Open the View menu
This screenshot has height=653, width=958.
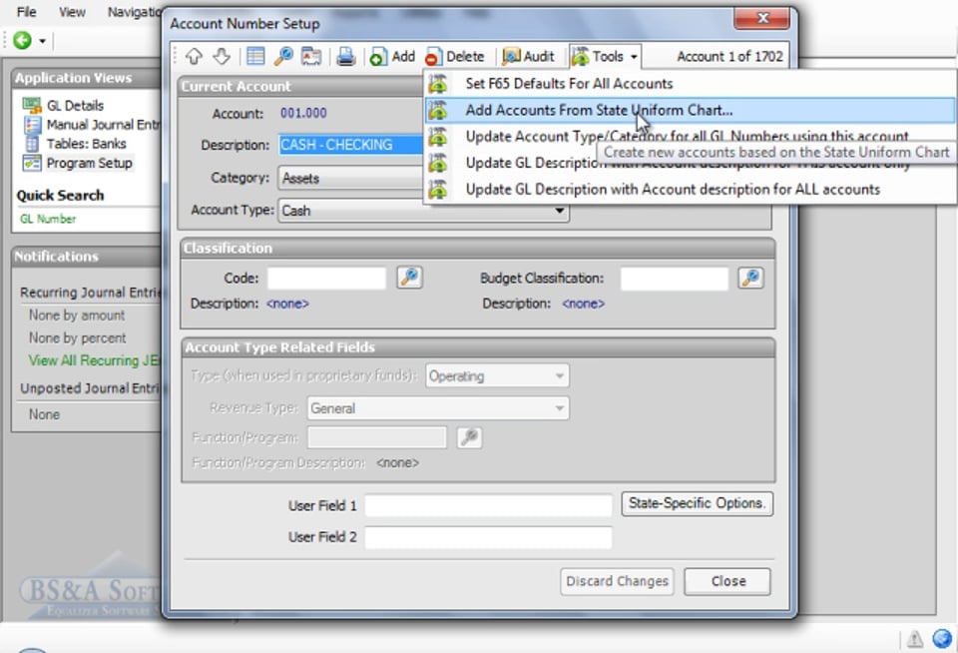pos(72,12)
